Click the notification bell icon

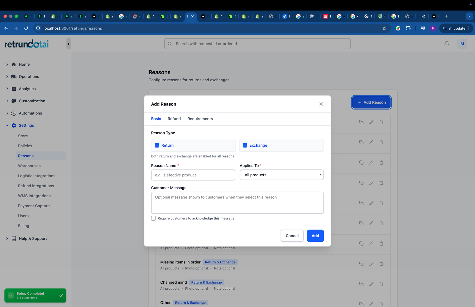click(446, 43)
